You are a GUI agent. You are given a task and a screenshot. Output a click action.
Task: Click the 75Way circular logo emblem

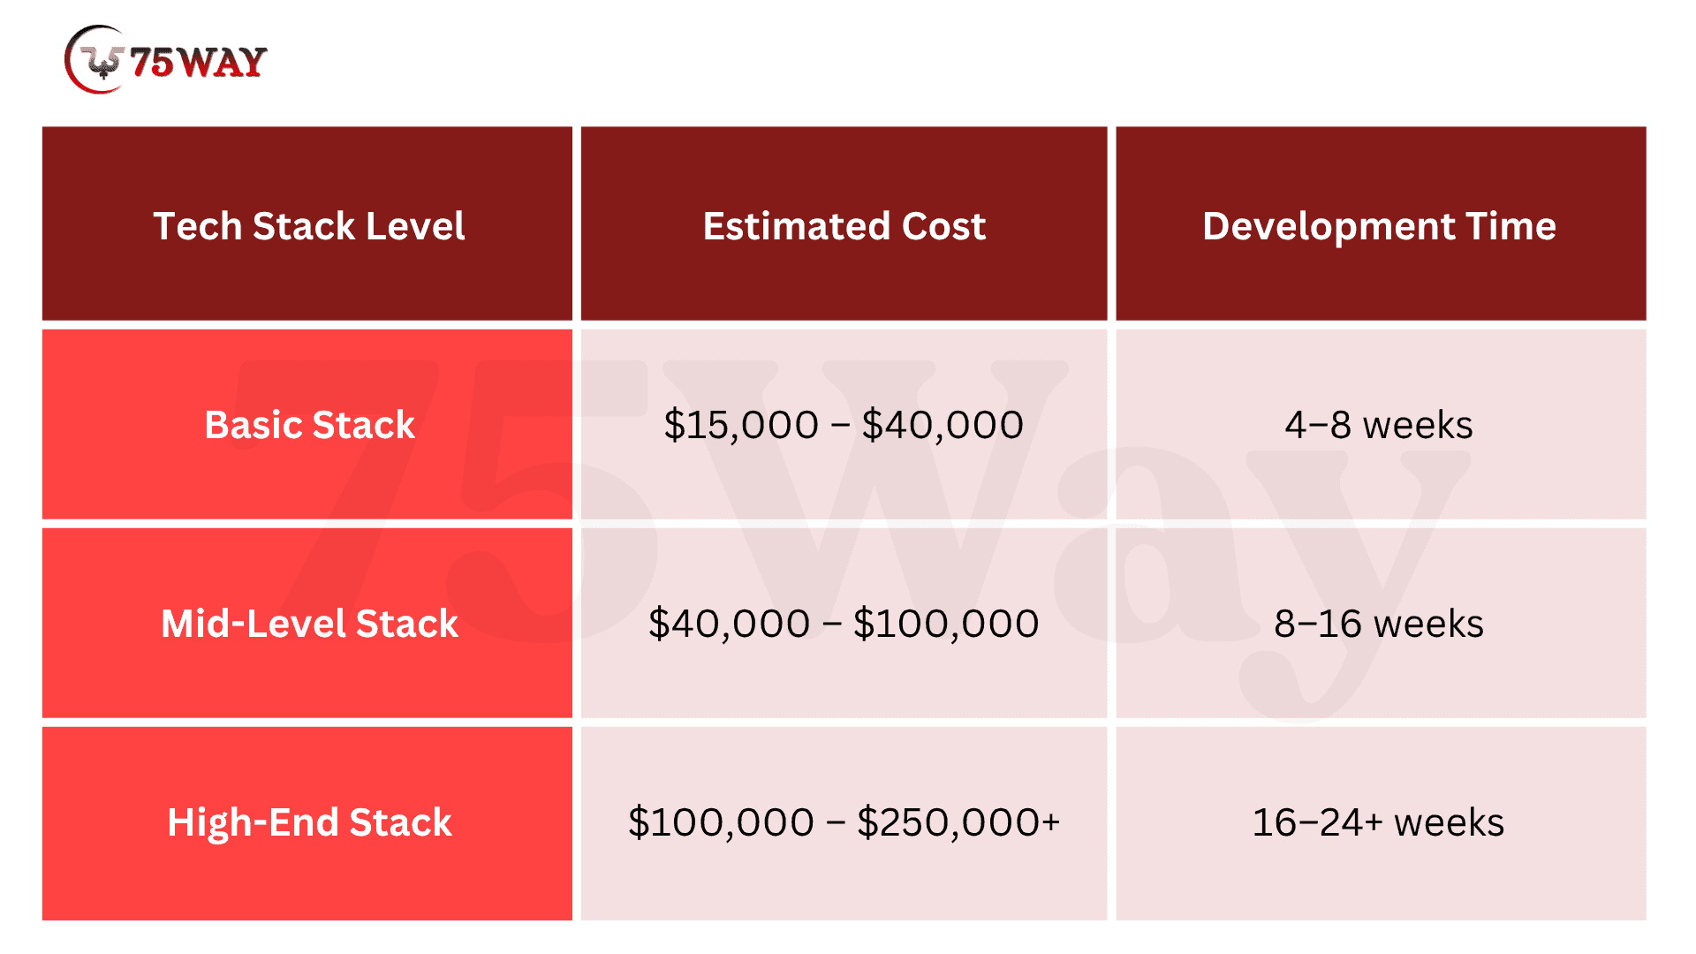click(97, 60)
